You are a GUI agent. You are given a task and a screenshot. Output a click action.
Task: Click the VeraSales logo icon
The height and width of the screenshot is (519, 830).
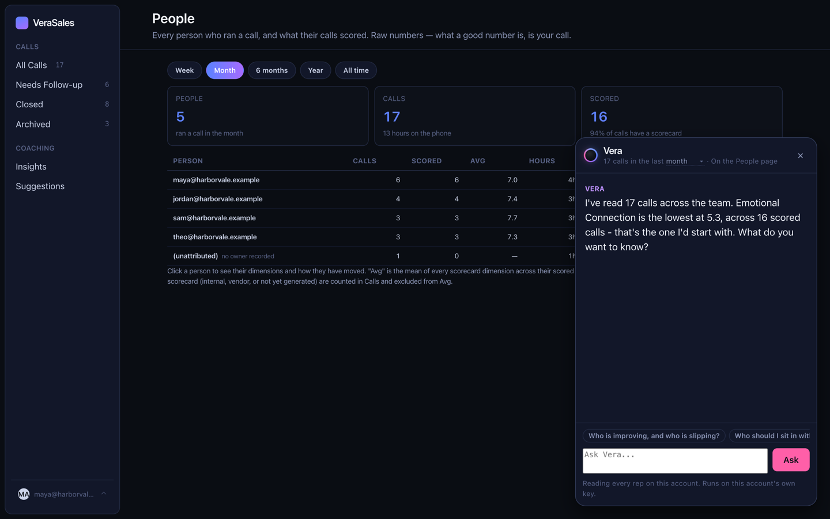click(x=22, y=22)
